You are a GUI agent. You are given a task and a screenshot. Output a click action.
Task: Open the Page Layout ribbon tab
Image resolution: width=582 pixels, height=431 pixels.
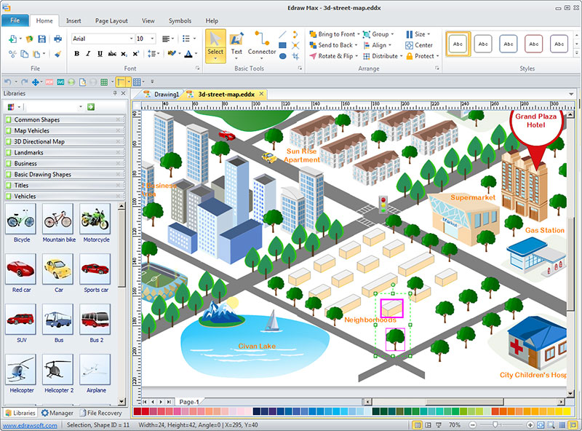click(x=111, y=21)
